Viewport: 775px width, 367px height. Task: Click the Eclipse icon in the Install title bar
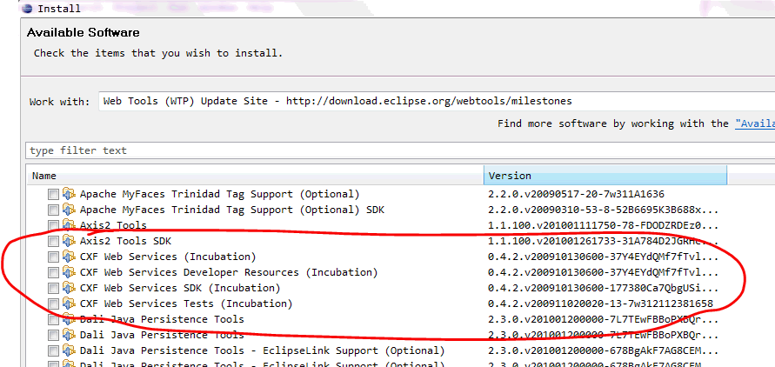coord(28,9)
